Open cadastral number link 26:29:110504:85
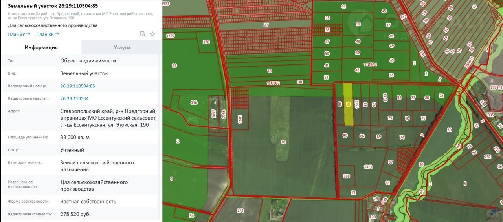The image size is (503, 222). [x=78, y=86]
